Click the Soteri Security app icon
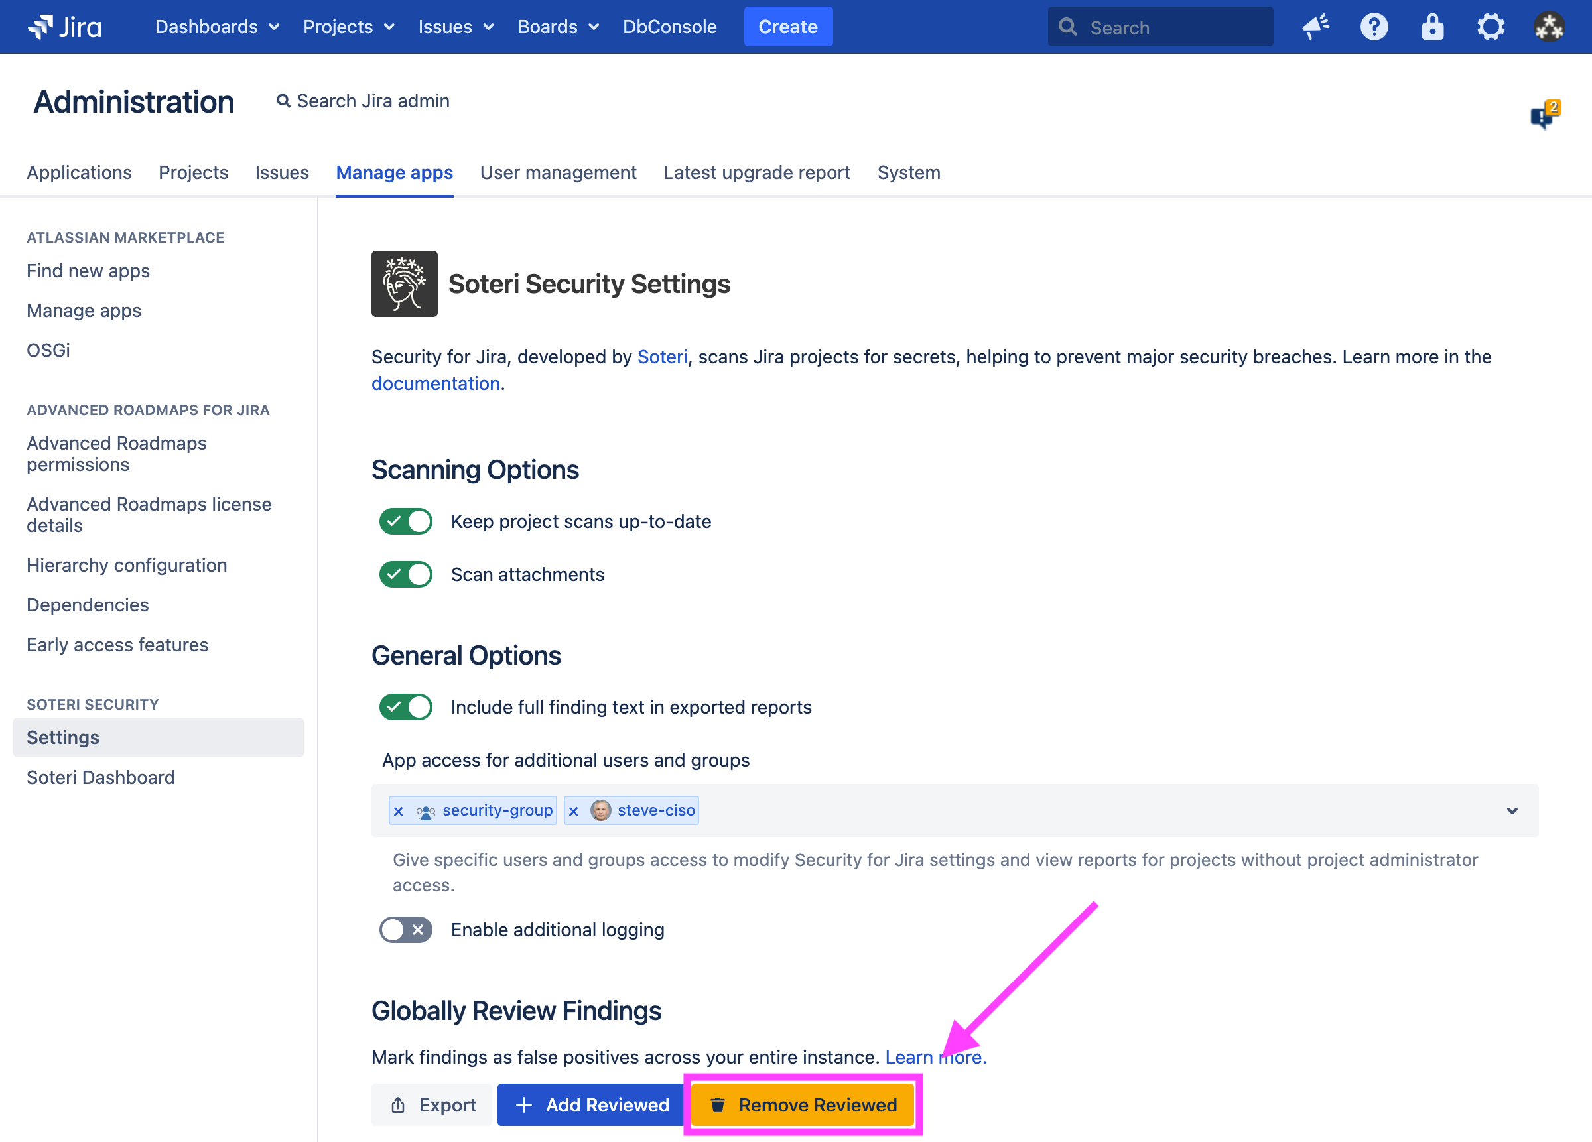The image size is (1592, 1142). click(404, 283)
